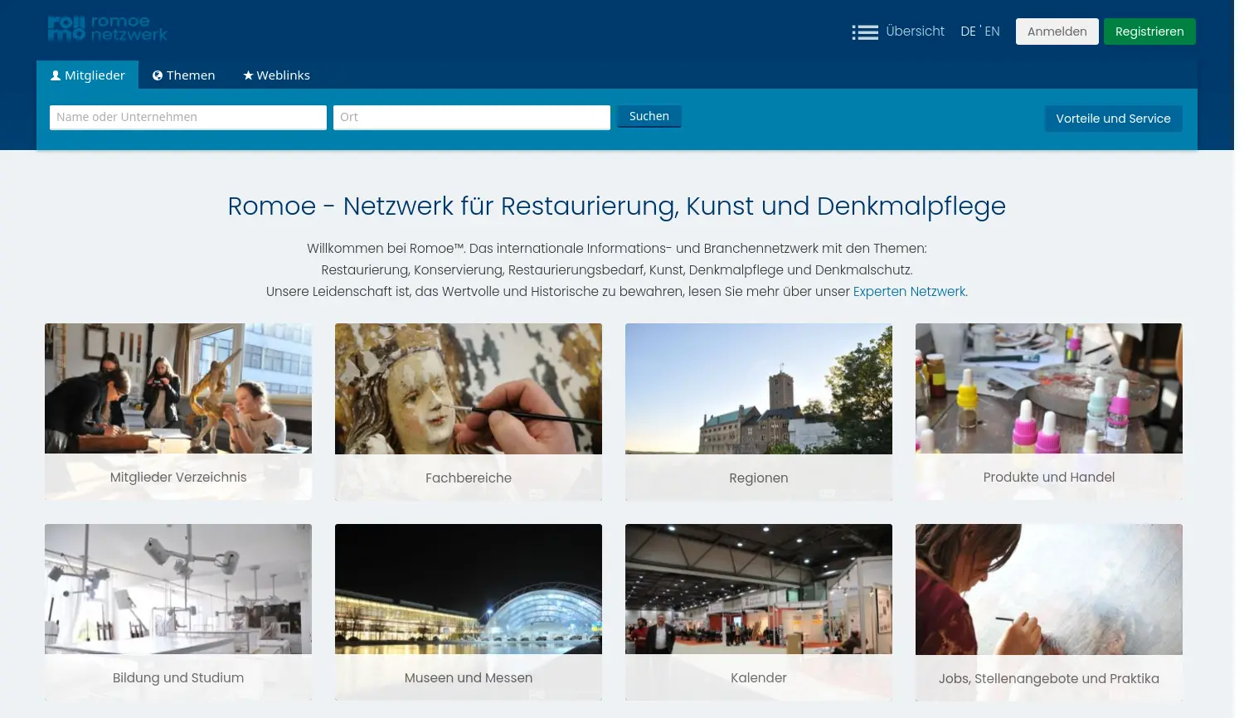Click the Mitglieder Verzeichnis caption
This screenshot has height=718, width=1244.
click(x=178, y=478)
